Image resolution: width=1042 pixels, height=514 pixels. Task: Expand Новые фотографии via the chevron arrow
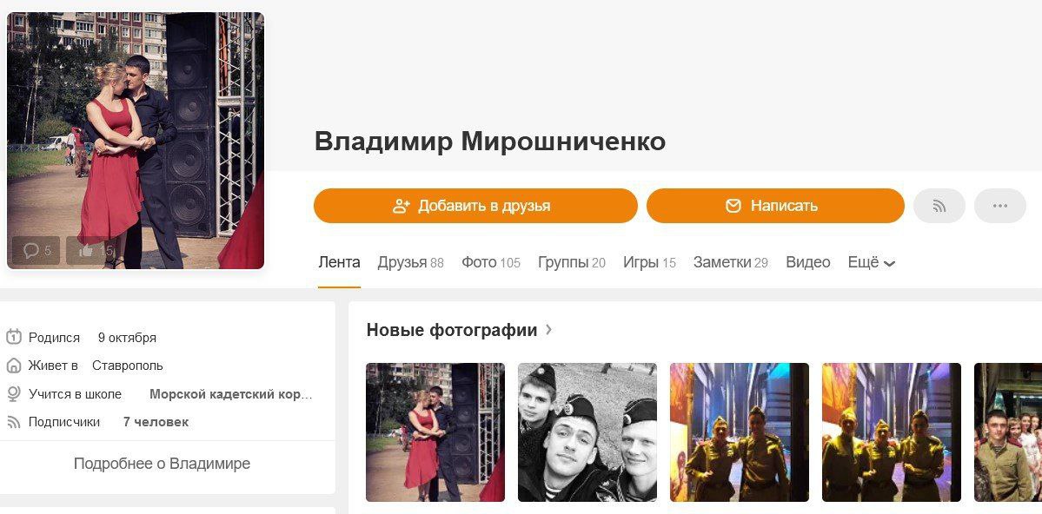pyautogui.click(x=548, y=329)
